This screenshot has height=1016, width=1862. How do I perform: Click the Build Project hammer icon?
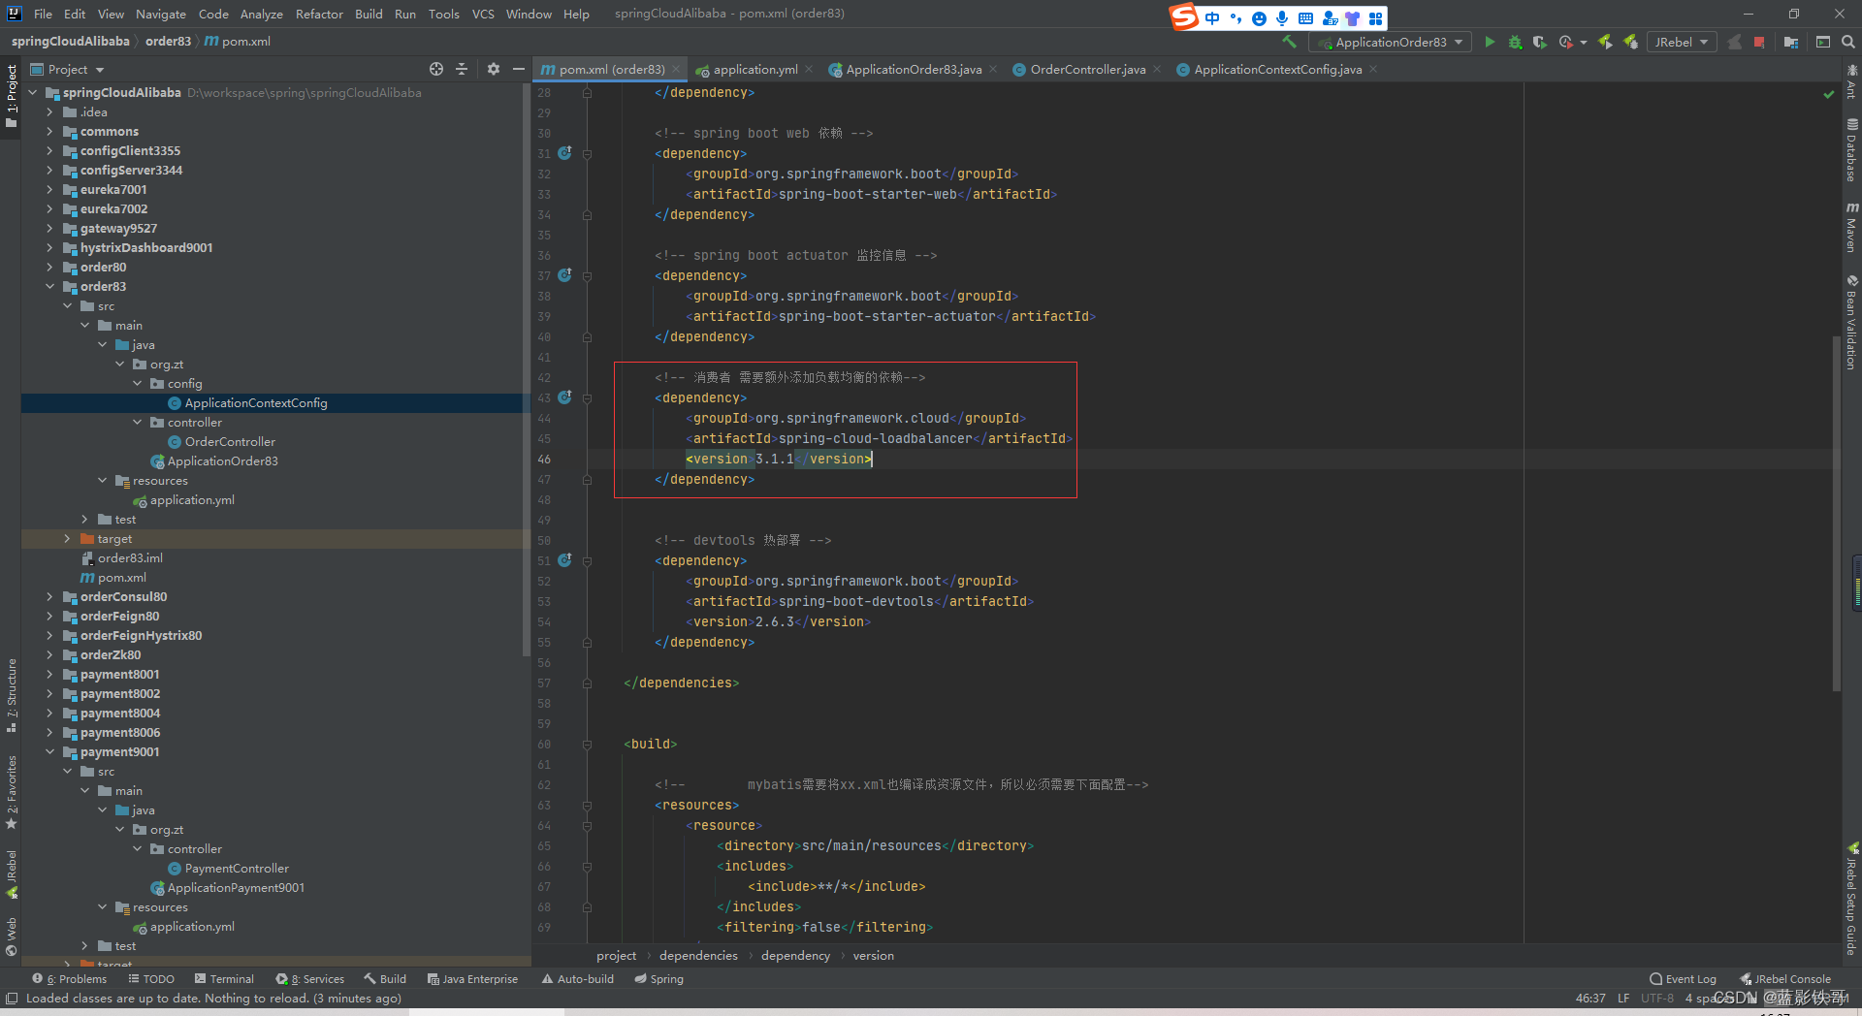pyautogui.click(x=1289, y=42)
